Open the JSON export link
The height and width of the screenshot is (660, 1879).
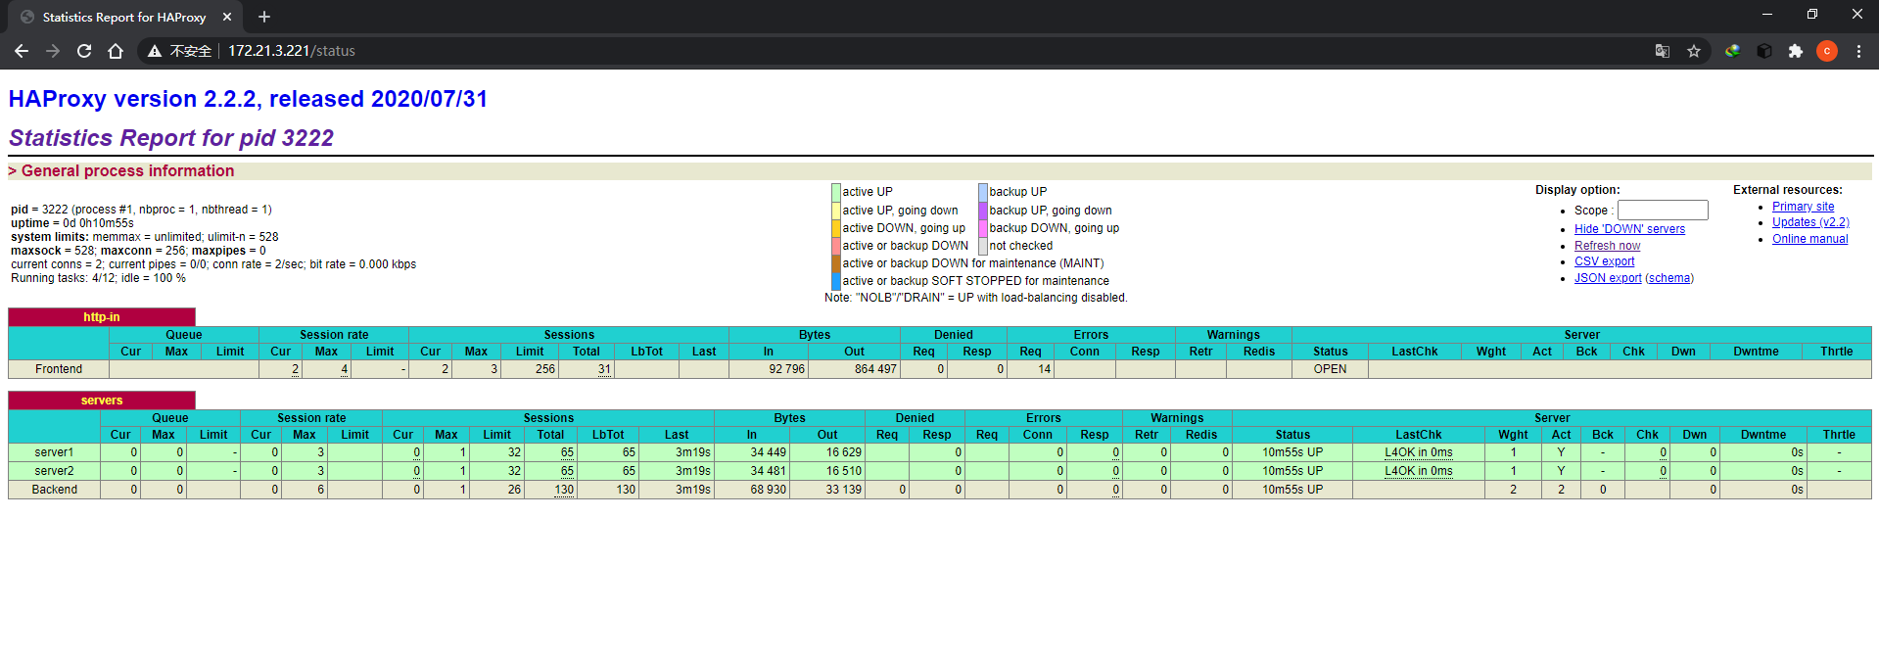(1608, 278)
